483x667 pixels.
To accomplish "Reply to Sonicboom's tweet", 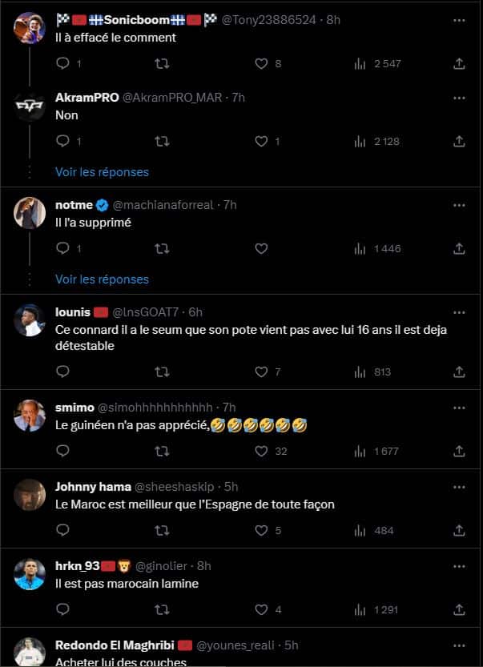I will pos(63,63).
